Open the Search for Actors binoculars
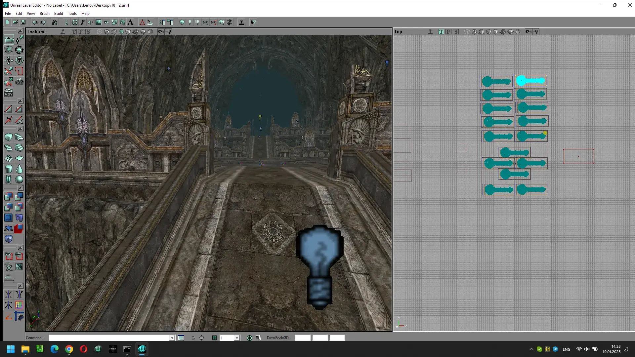 [x=55, y=22]
